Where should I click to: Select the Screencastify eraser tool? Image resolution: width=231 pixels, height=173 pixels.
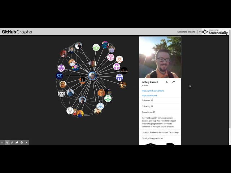click(x=17, y=142)
